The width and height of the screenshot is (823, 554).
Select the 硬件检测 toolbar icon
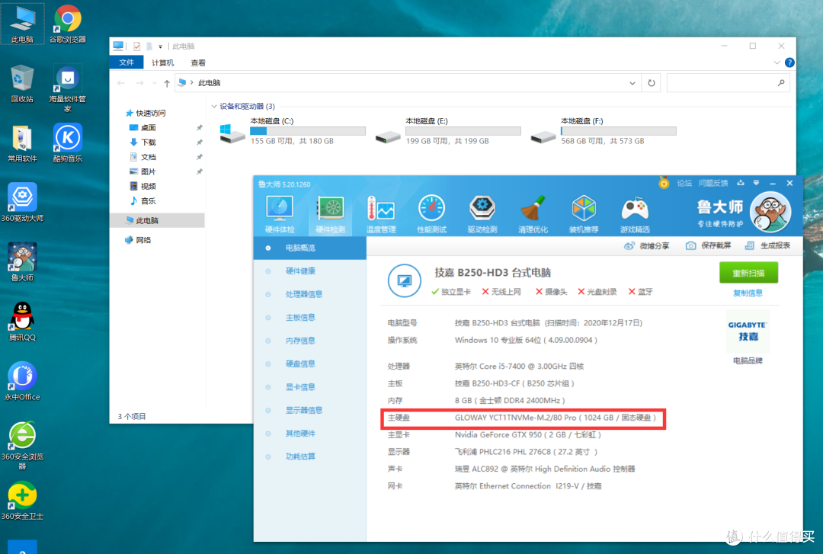point(330,213)
